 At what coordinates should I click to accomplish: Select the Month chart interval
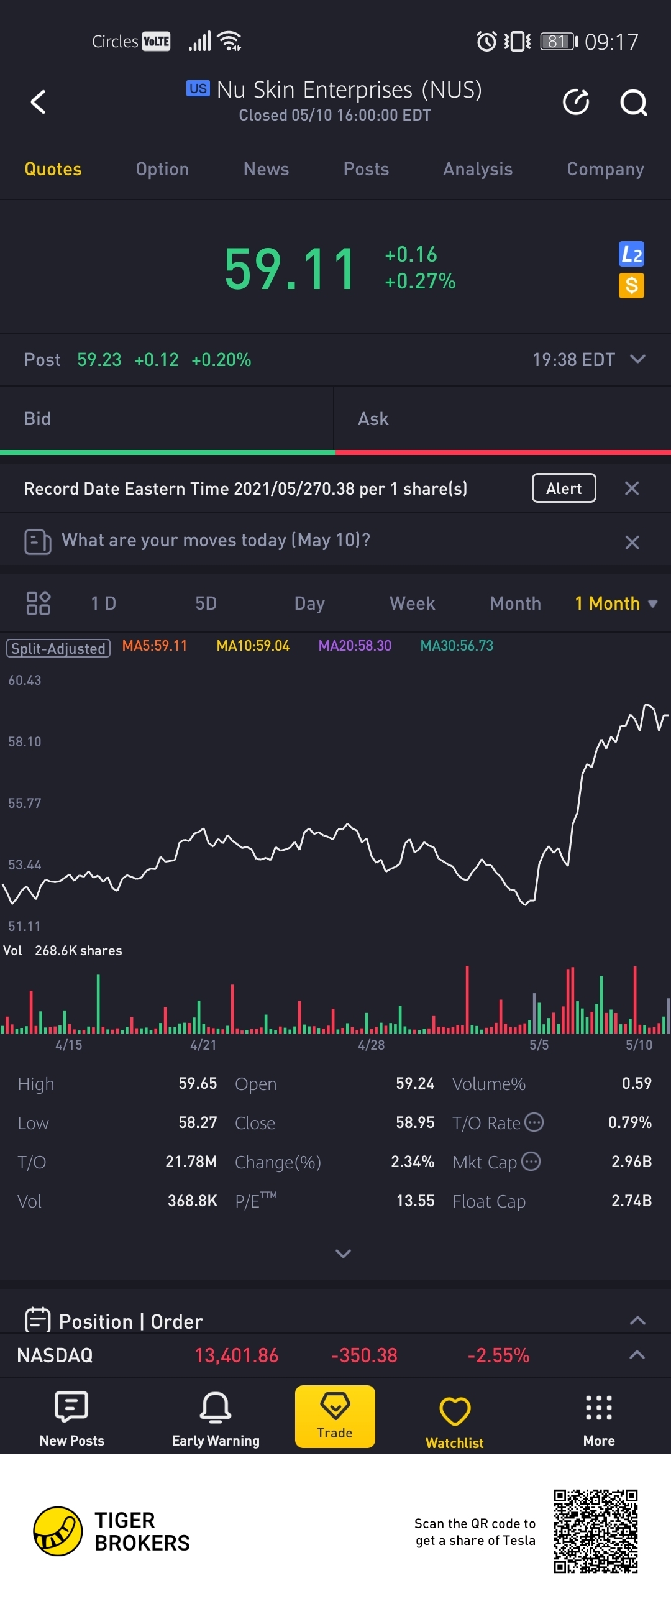pos(516,603)
